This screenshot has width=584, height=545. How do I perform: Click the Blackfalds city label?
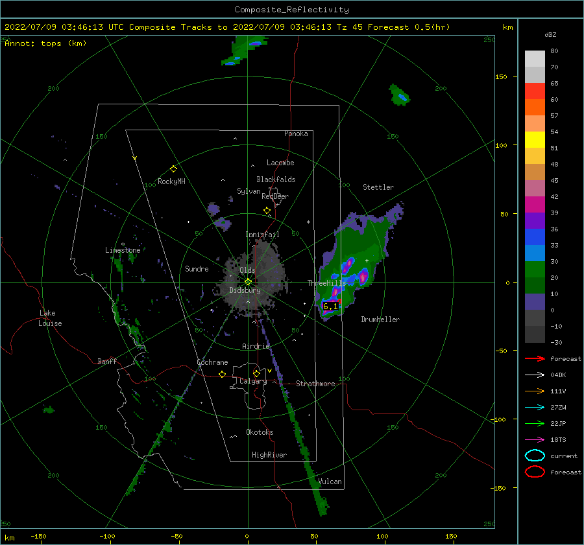point(276,180)
